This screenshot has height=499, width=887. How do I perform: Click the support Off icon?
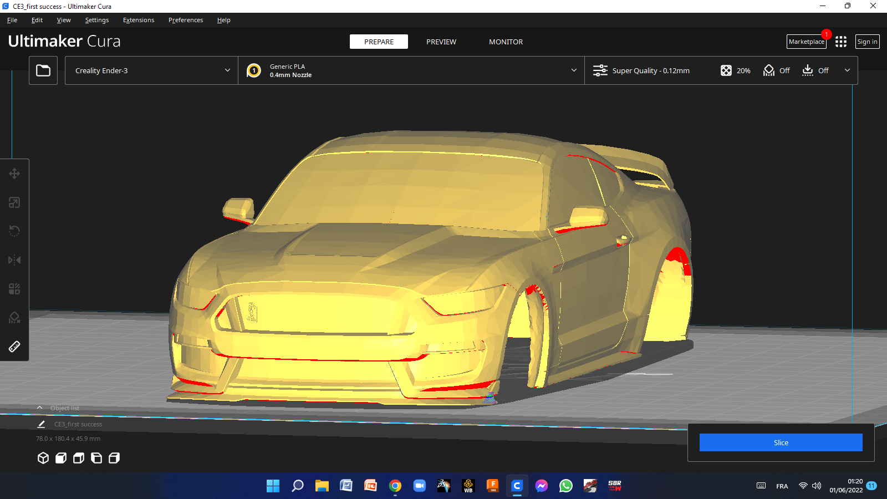pos(769,70)
